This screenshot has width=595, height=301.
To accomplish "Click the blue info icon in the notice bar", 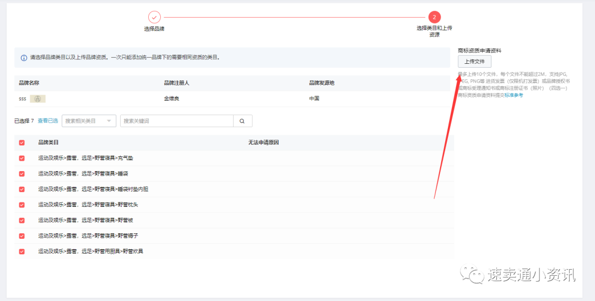I will [24, 57].
